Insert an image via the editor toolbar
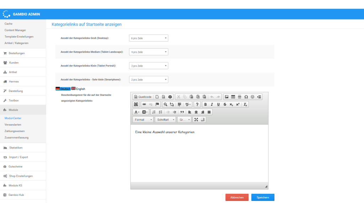 226,97
